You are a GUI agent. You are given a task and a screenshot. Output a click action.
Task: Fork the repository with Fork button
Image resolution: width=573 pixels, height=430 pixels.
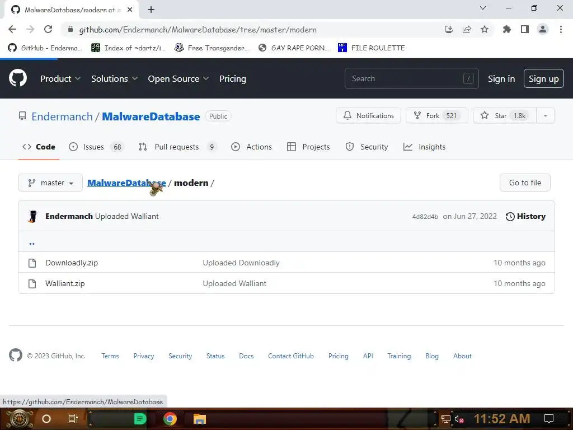point(436,115)
